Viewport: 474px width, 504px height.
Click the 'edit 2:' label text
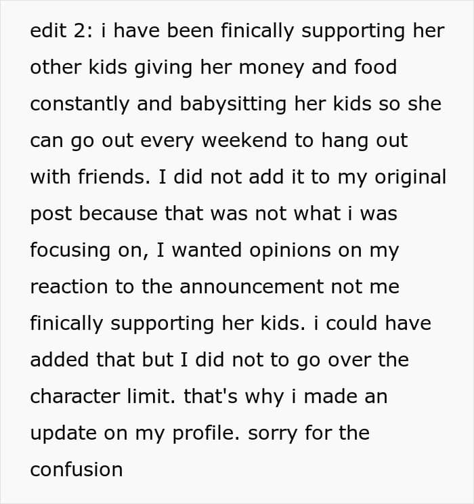point(62,31)
